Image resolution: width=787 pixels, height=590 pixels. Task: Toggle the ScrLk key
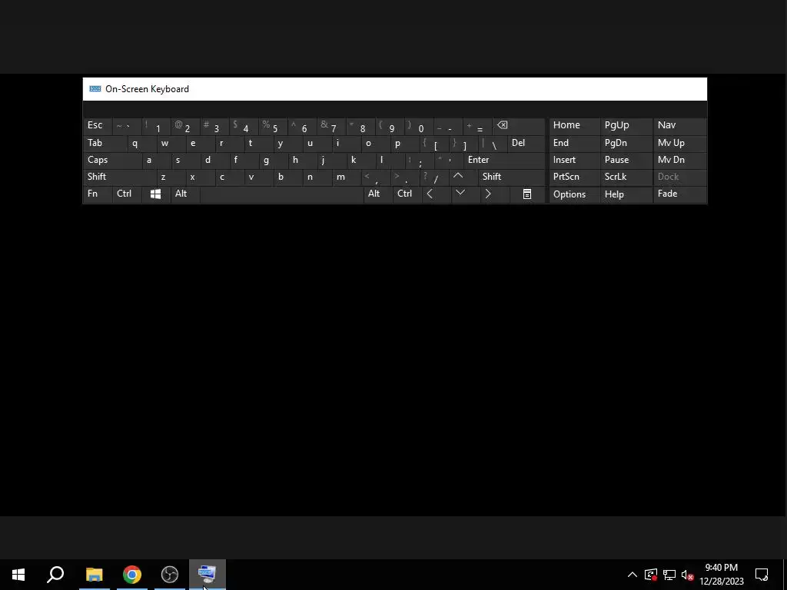click(626, 177)
